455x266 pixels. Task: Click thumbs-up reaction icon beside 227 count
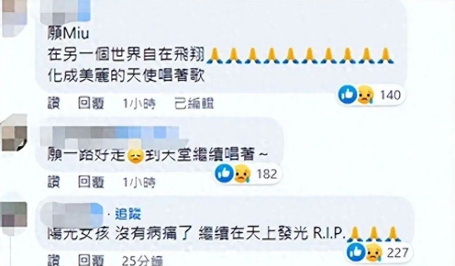click(x=356, y=252)
